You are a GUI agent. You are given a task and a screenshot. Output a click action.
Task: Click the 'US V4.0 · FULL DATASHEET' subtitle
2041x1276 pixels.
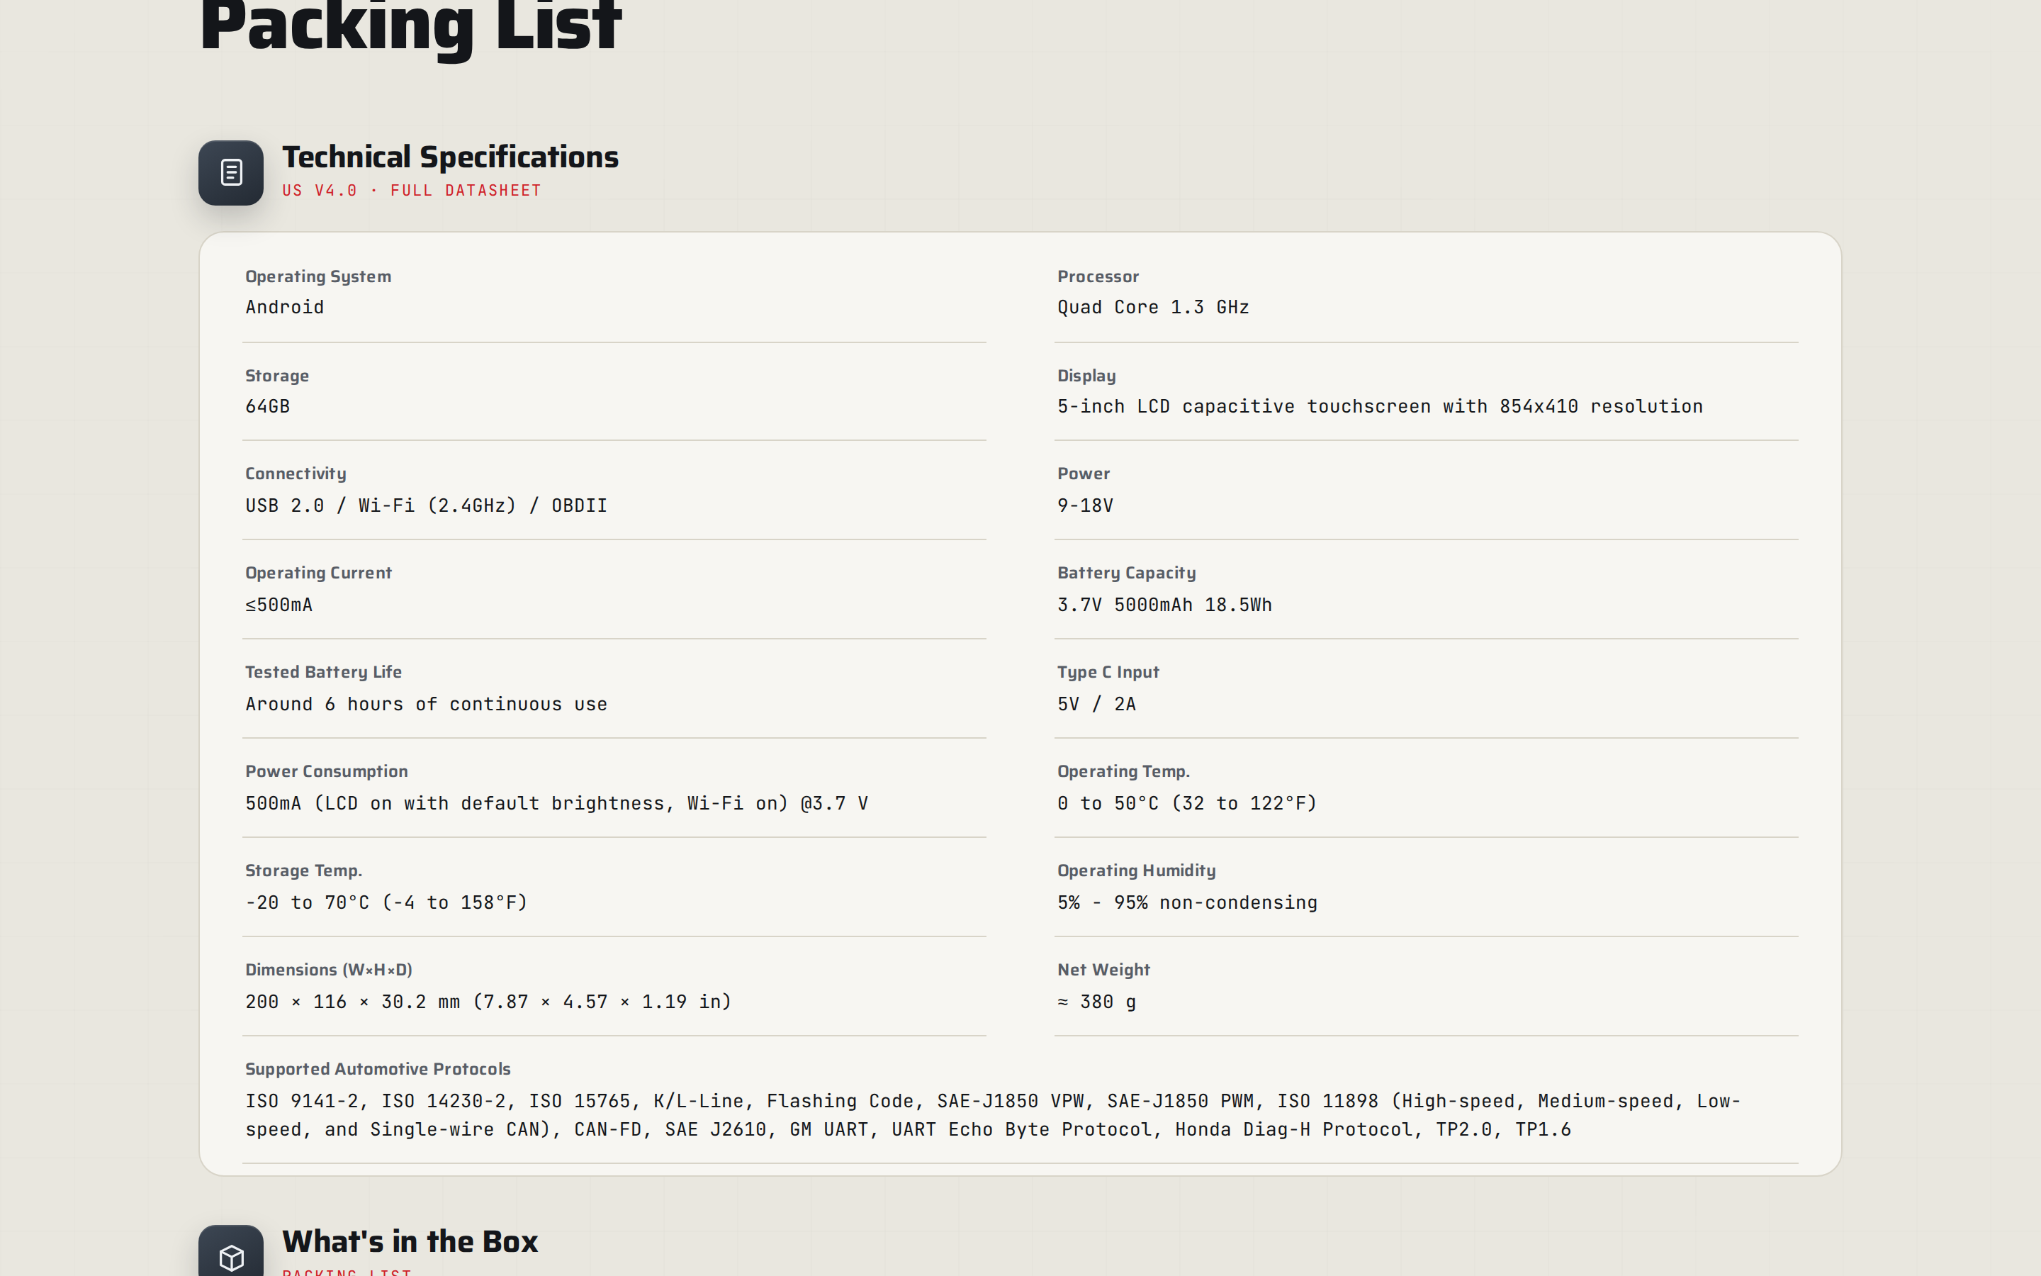pos(412,191)
